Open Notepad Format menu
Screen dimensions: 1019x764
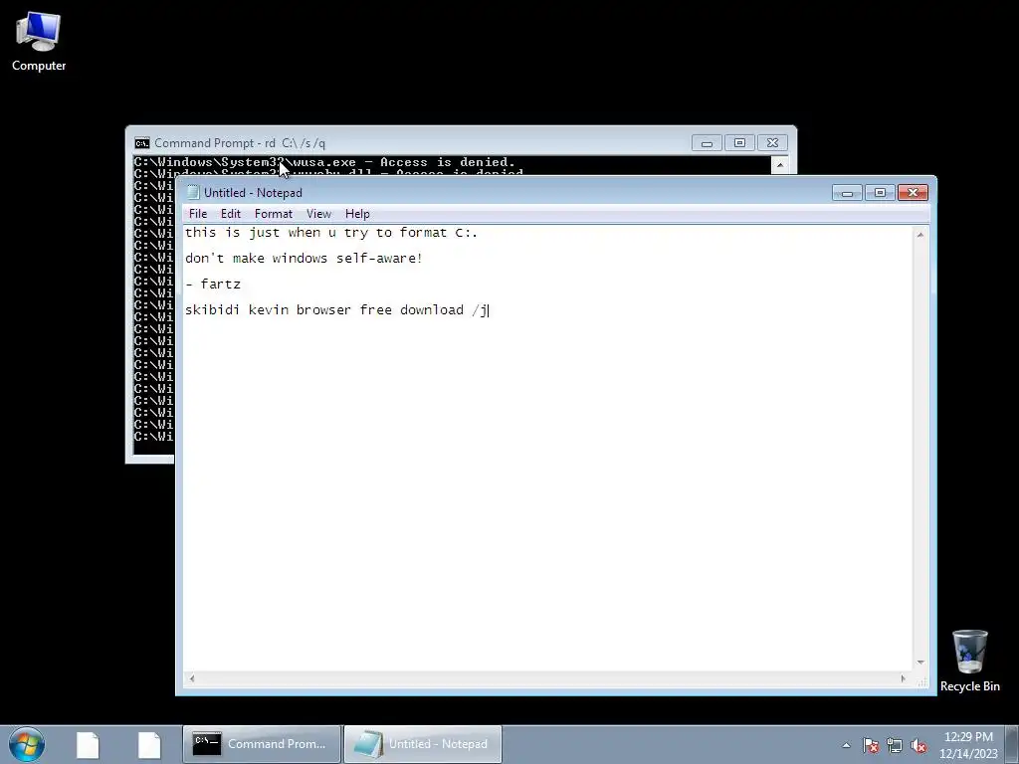coord(273,214)
